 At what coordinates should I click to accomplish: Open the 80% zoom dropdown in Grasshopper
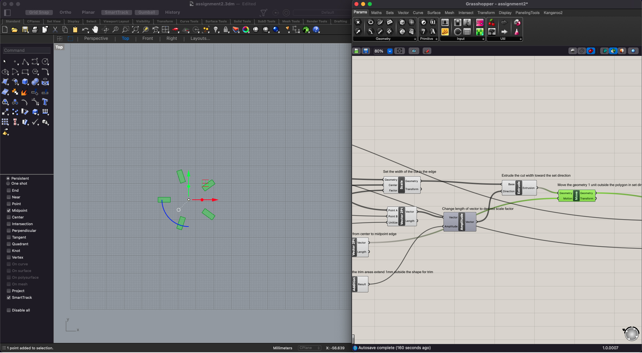pyautogui.click(x=390, y=51)
